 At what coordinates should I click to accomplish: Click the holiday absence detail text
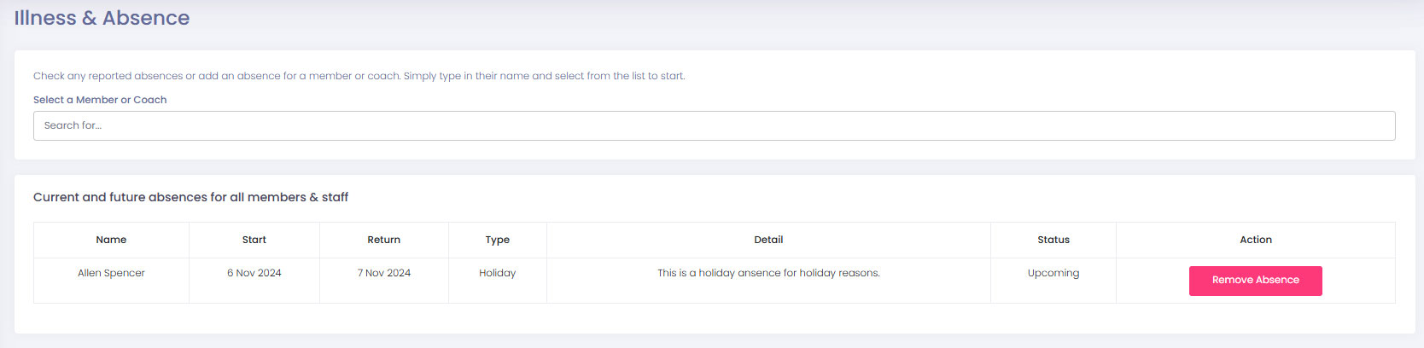click(x=768, y=273)
